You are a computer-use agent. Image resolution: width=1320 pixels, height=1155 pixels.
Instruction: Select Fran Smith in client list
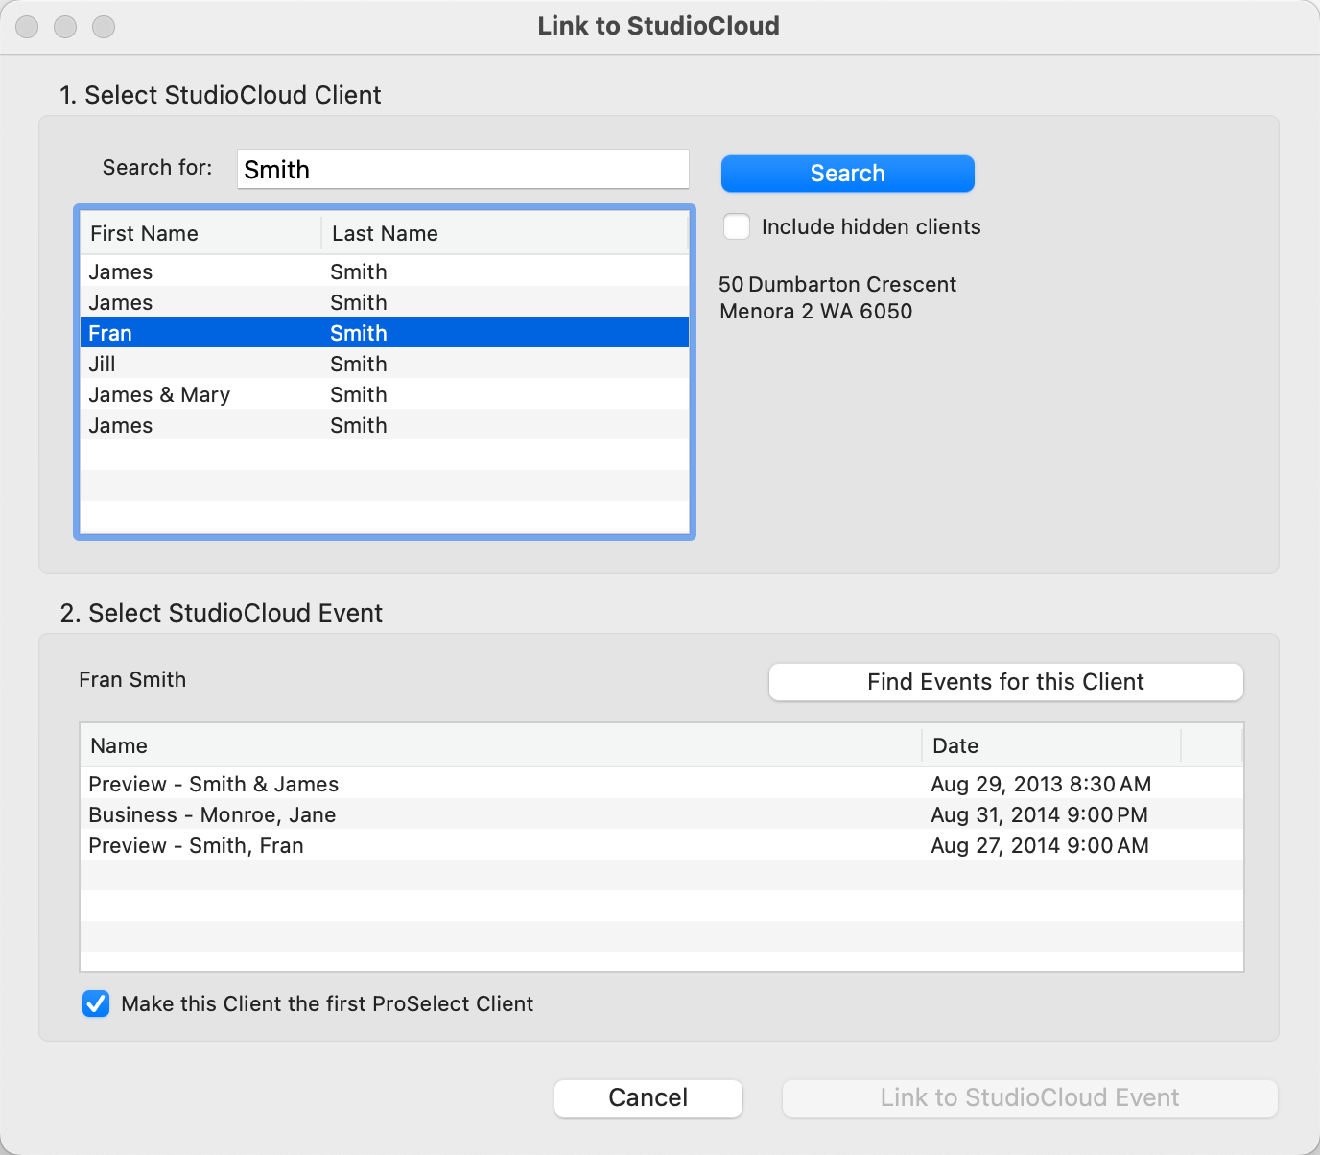384,333
